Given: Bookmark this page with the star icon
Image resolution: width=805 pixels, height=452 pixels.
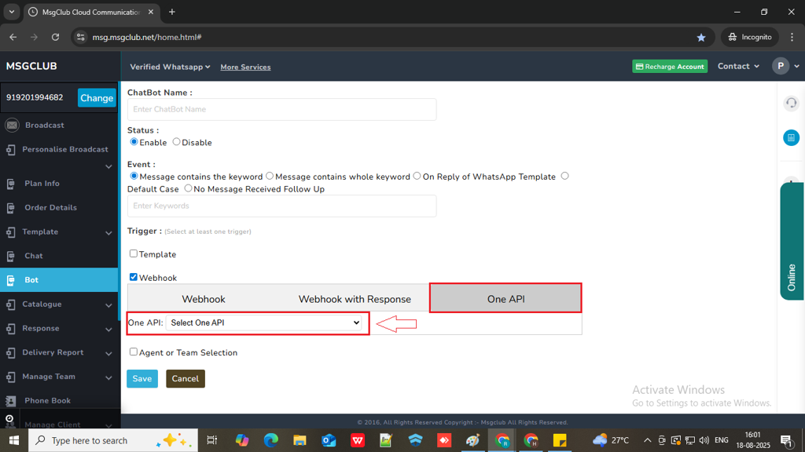Looking at the screenshot, I should (x=700, y=38).
